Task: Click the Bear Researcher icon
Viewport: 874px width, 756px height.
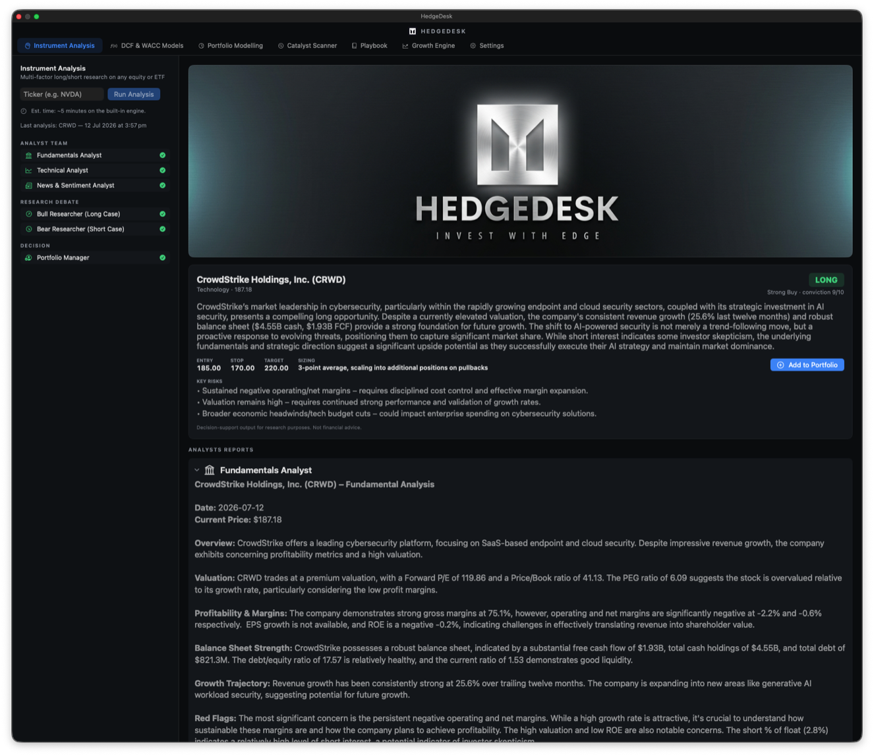Action: [x=28, y=229]
